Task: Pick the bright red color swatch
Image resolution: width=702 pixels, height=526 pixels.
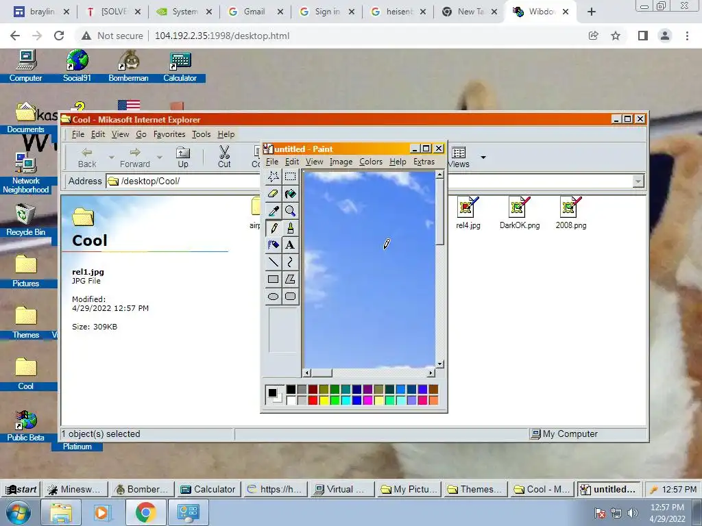Action: [x=313, y=400]
